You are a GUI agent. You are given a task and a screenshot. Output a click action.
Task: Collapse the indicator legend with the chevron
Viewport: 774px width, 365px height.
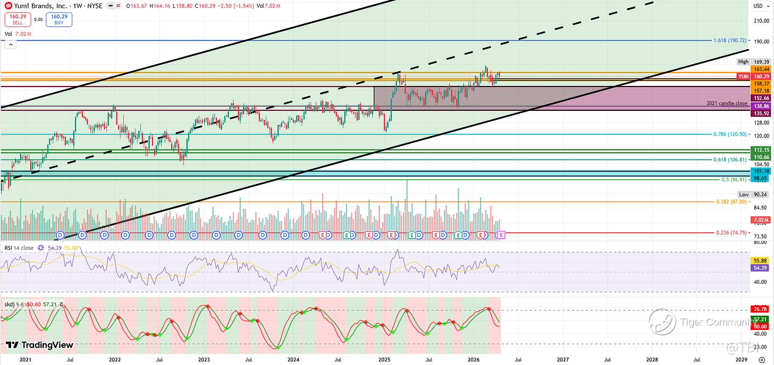10,45
